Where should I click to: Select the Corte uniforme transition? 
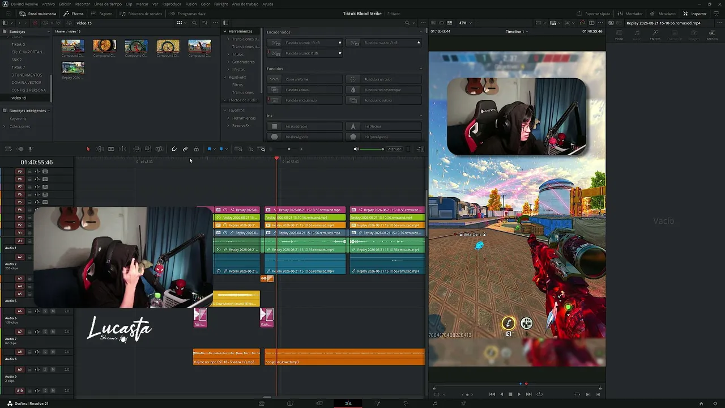click(x=305, y=79)
